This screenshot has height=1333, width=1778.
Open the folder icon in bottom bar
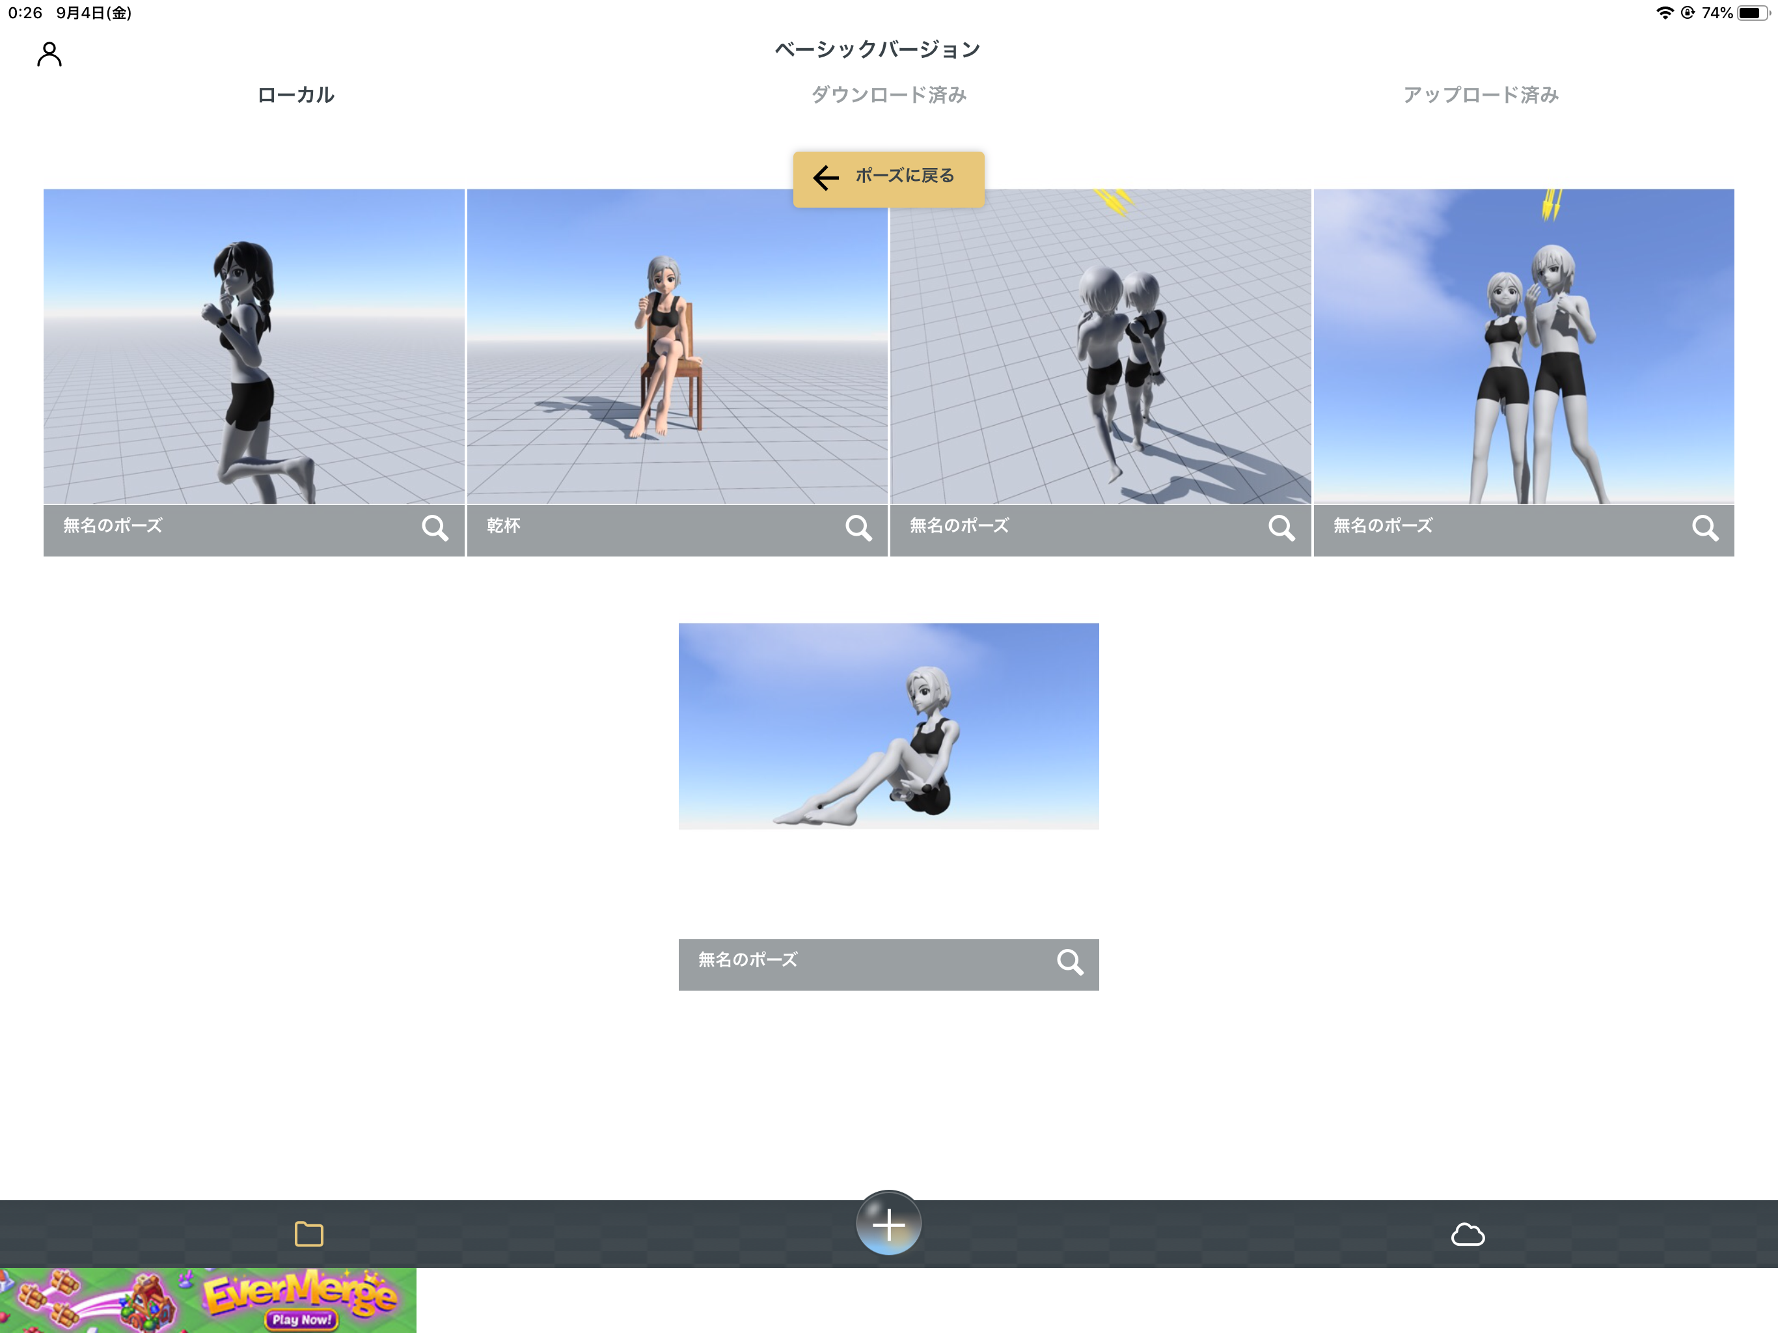tap(308, 1233)
